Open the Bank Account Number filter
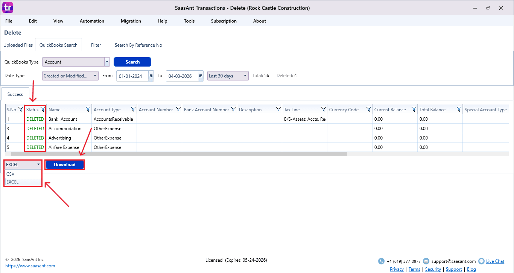This screenshot has height=273, width=514. click(233, 109)
